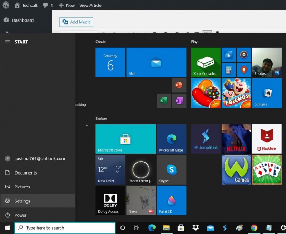Launch Skype from Start menu
Screen dimensions: 286x234
172,169
